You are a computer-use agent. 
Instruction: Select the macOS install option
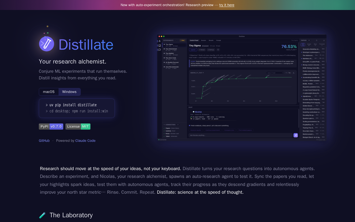coord(49,92)
